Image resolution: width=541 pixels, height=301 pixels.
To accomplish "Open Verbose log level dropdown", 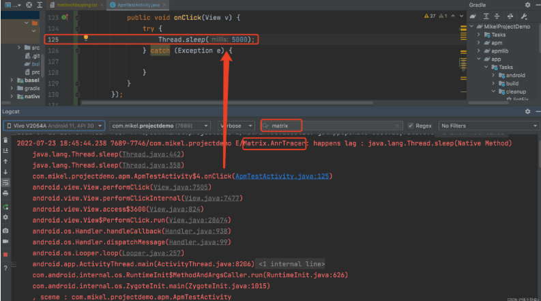I will [x=236, y=126].
